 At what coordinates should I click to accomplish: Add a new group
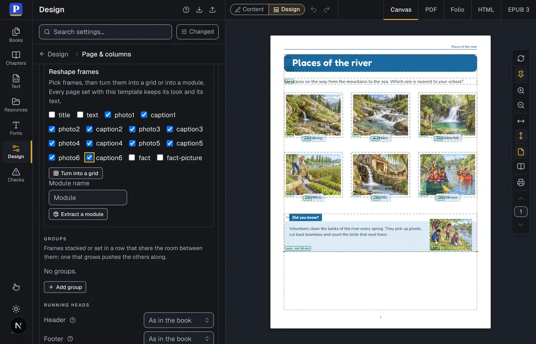[x=65, y=287]
